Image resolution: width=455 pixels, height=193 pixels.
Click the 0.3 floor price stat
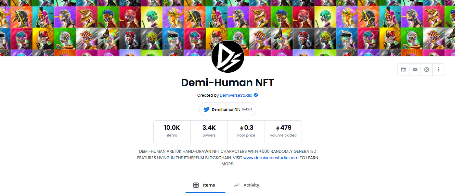[246, 131]
